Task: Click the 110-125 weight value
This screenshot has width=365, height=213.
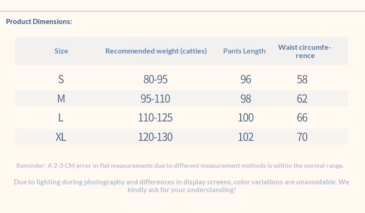Action: click(155, 118)
